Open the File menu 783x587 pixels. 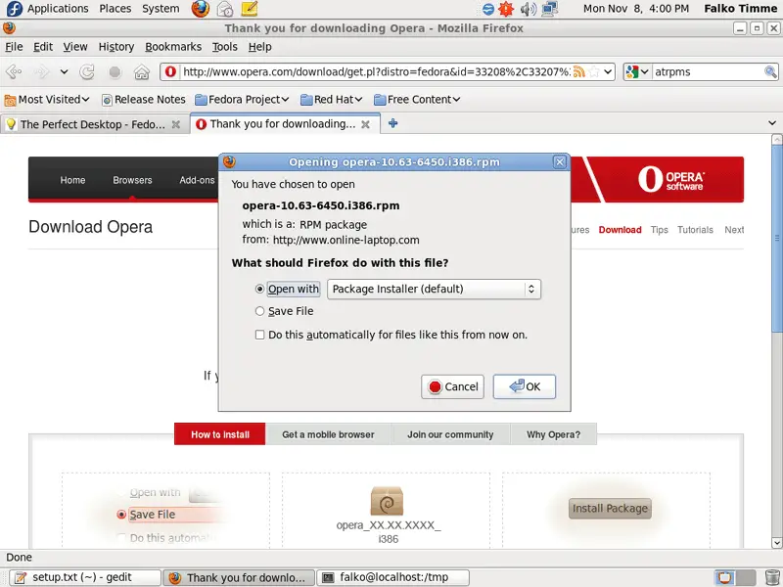point(14,47)
